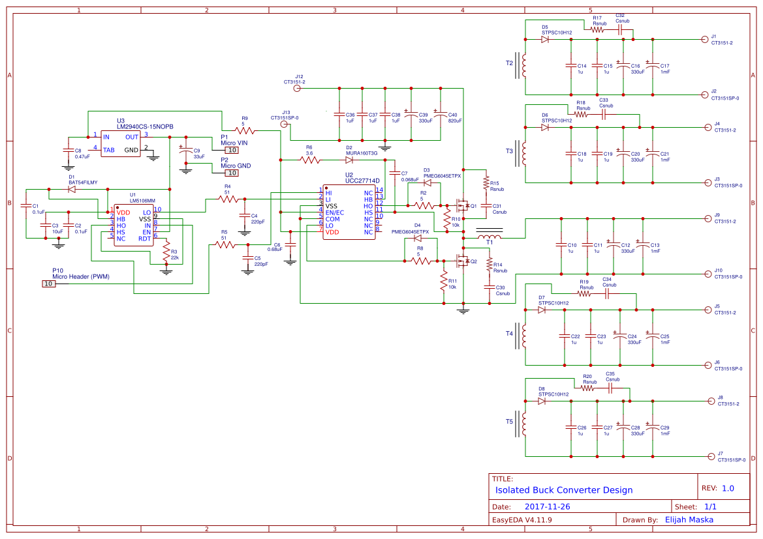Viewport: 763px width, 539px height.
Task: Click the Drawn By name Elijah Maska
Action: point(690,519)
